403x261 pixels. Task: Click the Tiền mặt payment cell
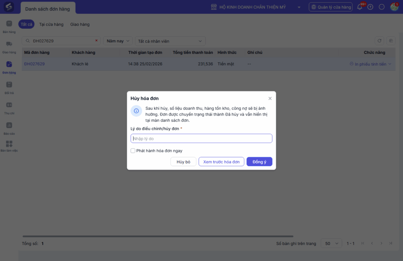226,64
